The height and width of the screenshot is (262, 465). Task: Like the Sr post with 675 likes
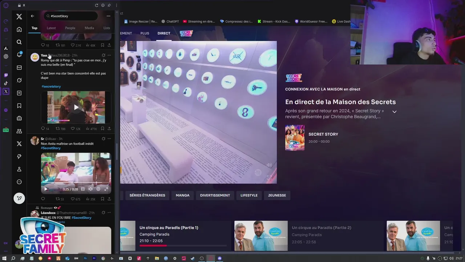click(x=76, y=199)
